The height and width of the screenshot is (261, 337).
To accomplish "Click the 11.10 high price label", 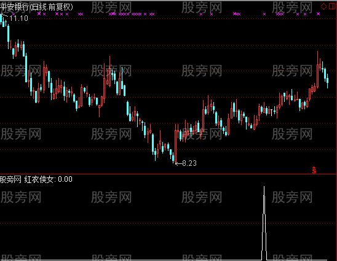I will (19, 18).
